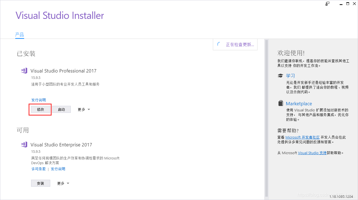Screen dimensions: 358x200
Task: Open the 产品 tab
Action: (19, 35)
